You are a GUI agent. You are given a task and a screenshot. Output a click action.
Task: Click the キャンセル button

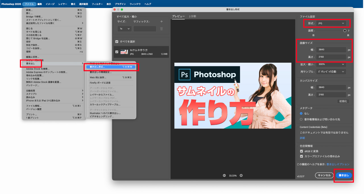(324, 175)
